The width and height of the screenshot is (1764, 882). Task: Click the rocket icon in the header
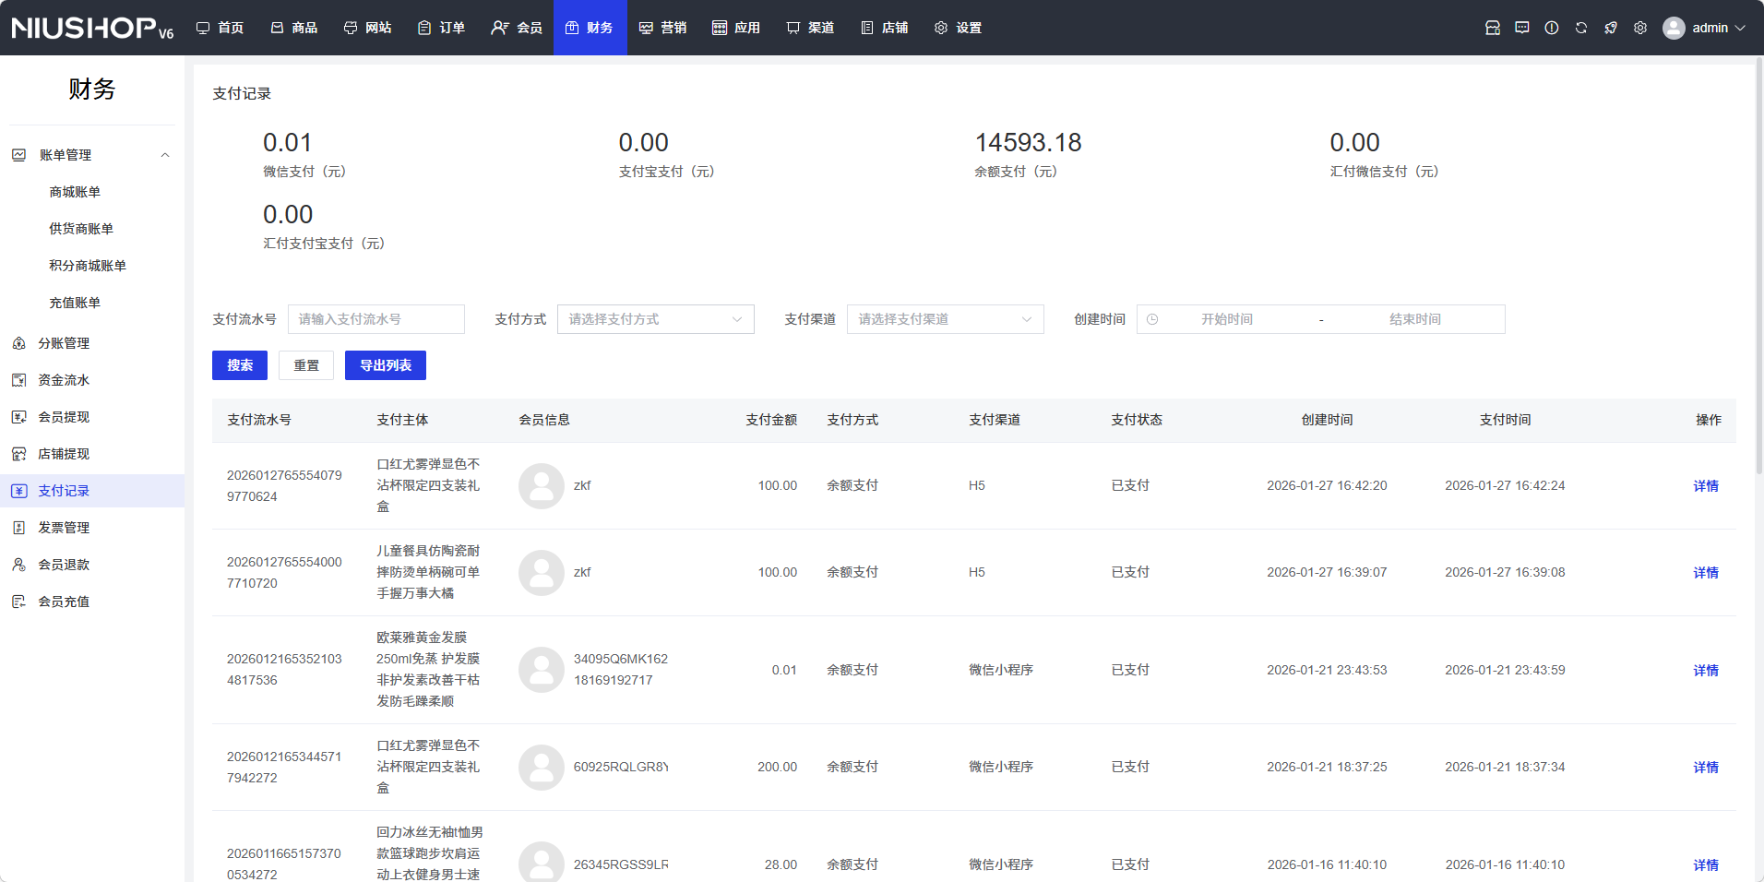point(1611,28)
